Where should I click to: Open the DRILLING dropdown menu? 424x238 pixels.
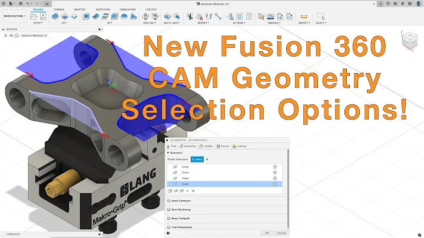pyautogui.click(x=150, y=23)
